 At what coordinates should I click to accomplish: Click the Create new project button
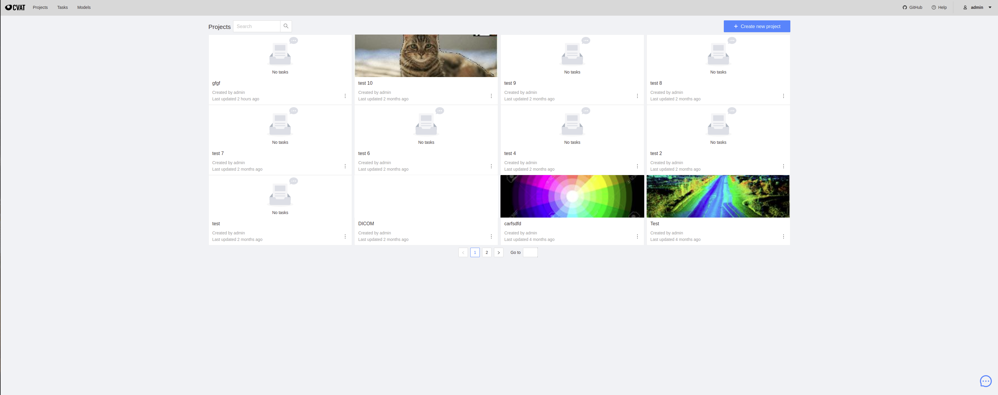(x=756, y=26)
